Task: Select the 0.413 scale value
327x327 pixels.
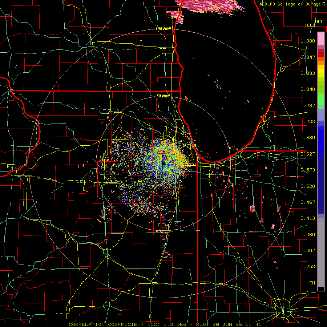Action: click(308, 218)
